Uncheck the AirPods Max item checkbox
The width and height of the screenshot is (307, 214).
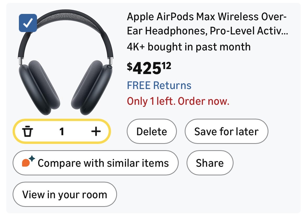[x=28, y=23]
